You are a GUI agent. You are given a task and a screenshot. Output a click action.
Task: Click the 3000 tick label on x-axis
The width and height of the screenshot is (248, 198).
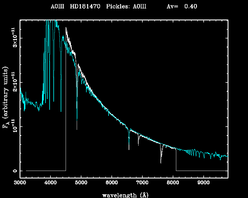pos(20,183)
